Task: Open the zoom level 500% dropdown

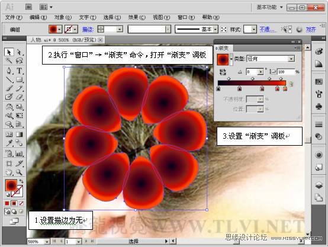Action: pos(47,242)
